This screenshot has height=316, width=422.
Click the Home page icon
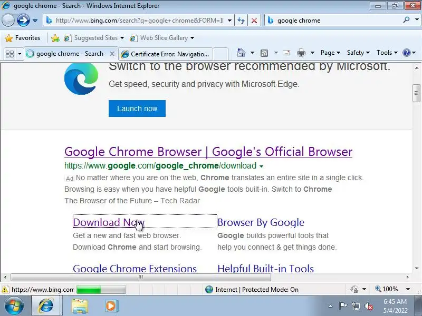241,53
